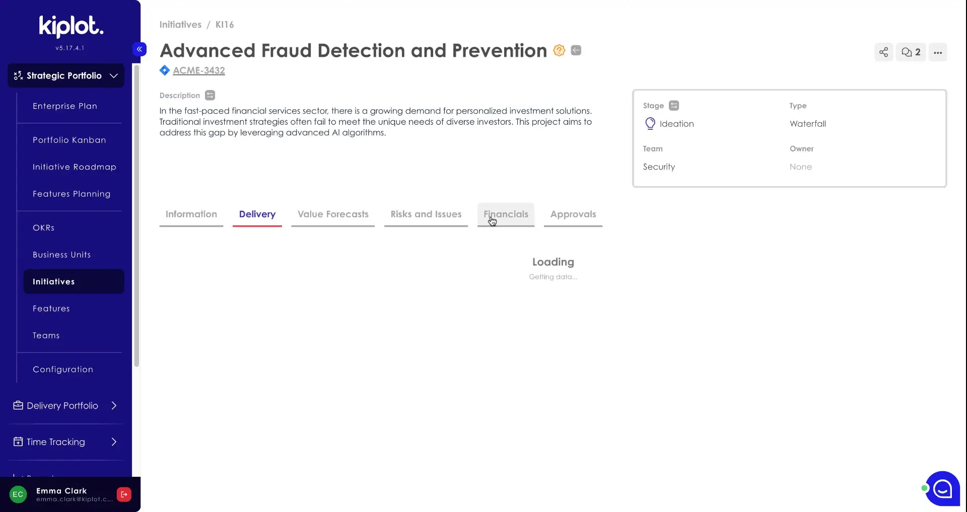967x512 pixels.
Task: Click the share icon button
Action: coord(883,52)
